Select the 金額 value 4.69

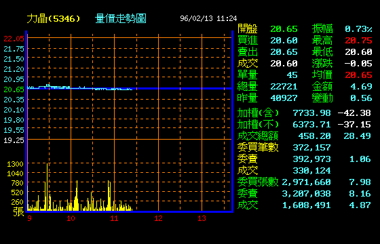click(361, 87)
